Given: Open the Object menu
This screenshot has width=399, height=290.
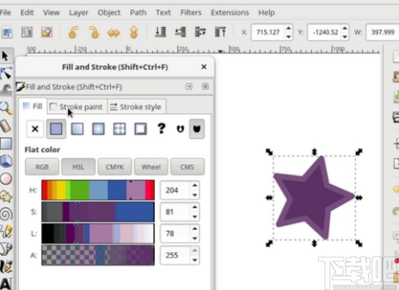Looking at the screenshot, I should pos(109,13).
